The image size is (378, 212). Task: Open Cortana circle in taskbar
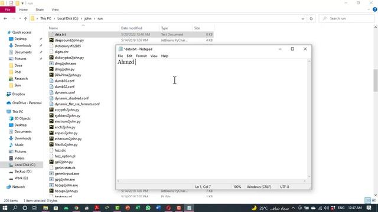pyautogui.click(x=25, y=208)
